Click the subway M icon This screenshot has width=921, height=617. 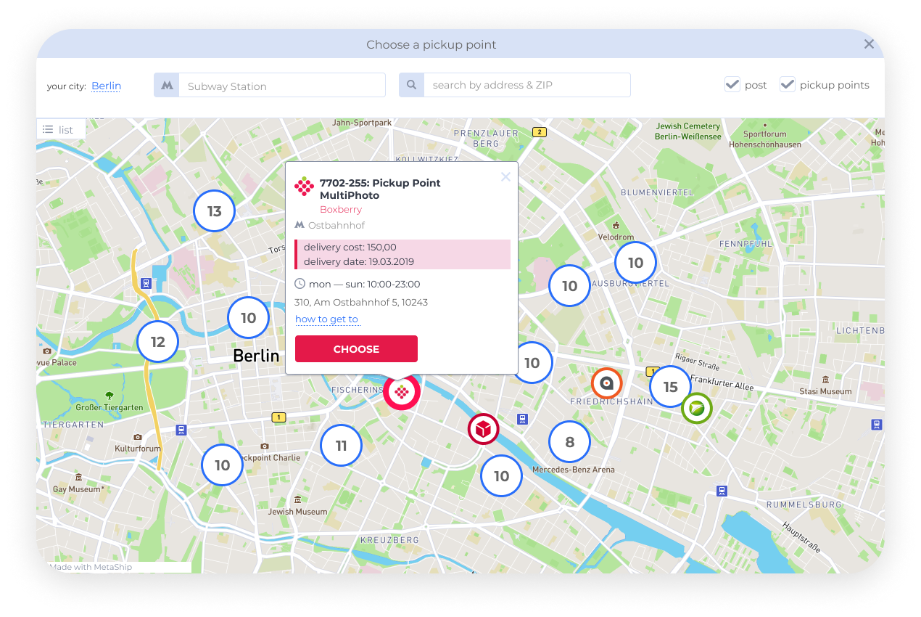point(167,85)
